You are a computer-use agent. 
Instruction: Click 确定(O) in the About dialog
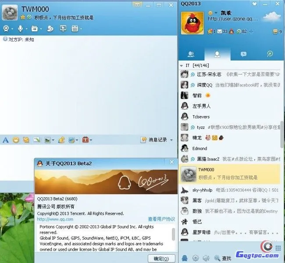tap(161, 259)
